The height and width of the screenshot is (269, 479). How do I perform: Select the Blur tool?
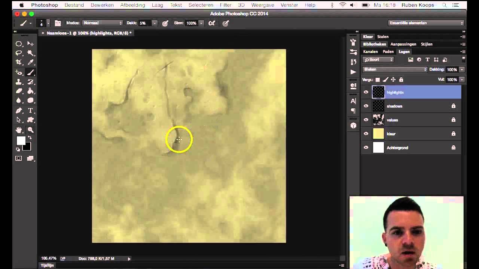tap(19, 101)
